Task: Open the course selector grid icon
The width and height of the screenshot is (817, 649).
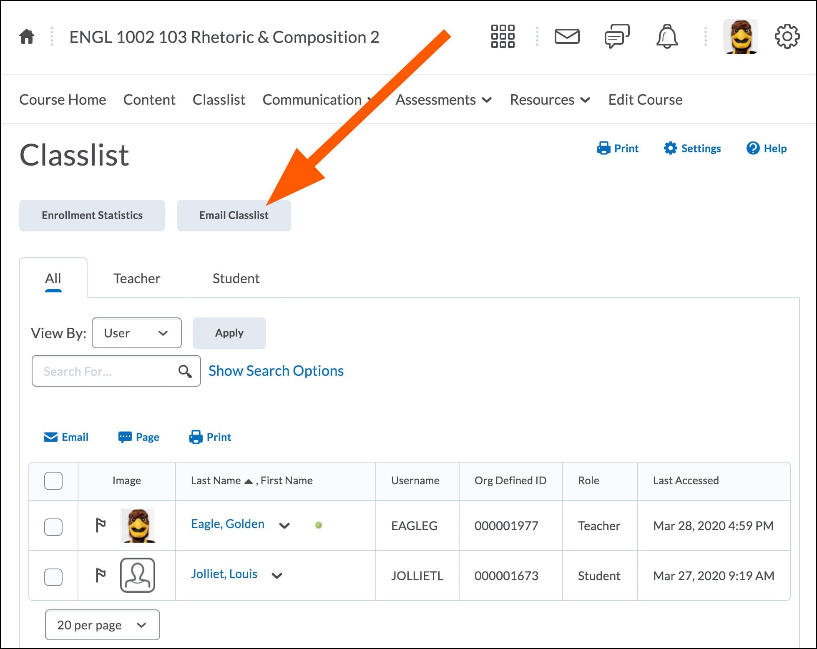Action: click(503, 37)
